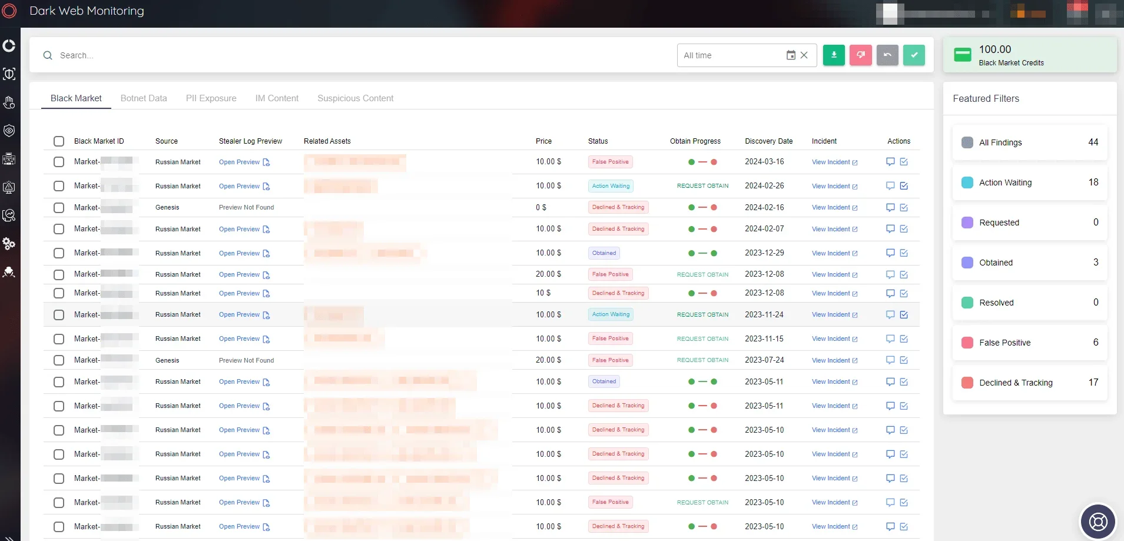
Task: Click the green checkmark resolve button
Action: [x=914, y=55]
